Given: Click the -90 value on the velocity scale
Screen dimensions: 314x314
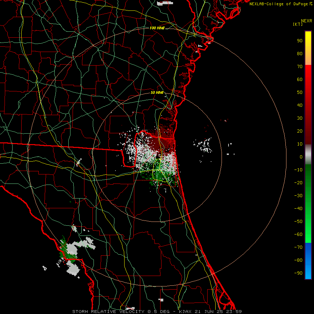Looking at the screenshot, I should (298, 273).
